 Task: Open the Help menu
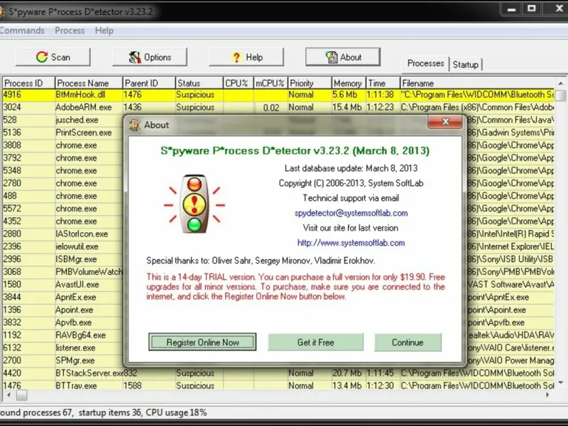coord(104,31)
